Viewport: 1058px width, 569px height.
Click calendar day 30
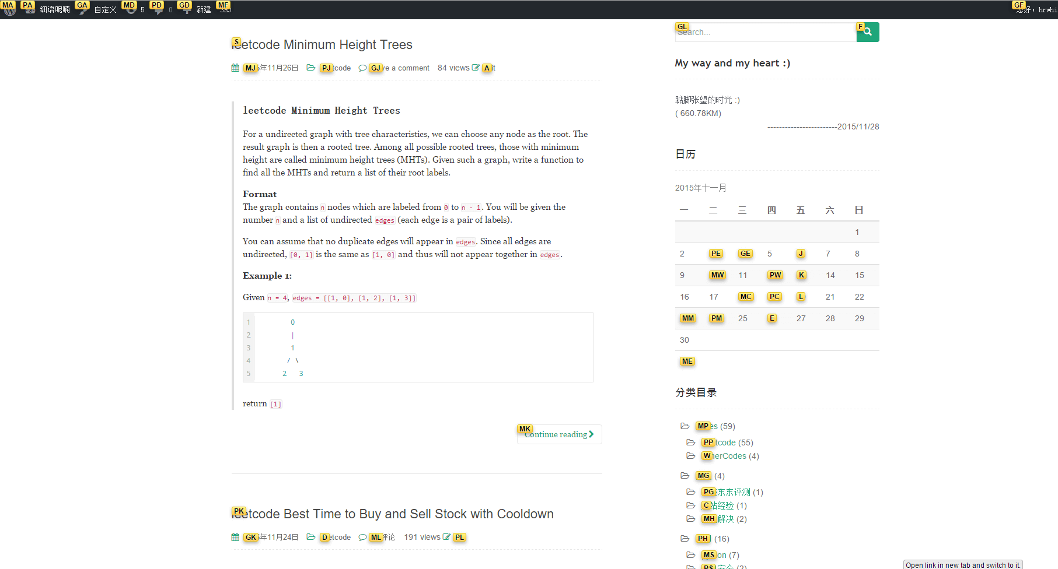(685, 340)
